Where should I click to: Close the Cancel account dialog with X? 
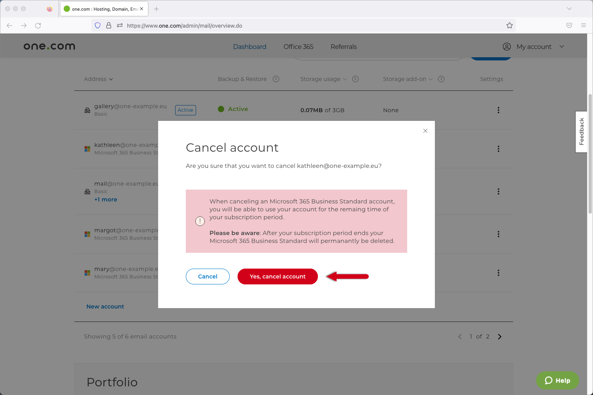425,131
